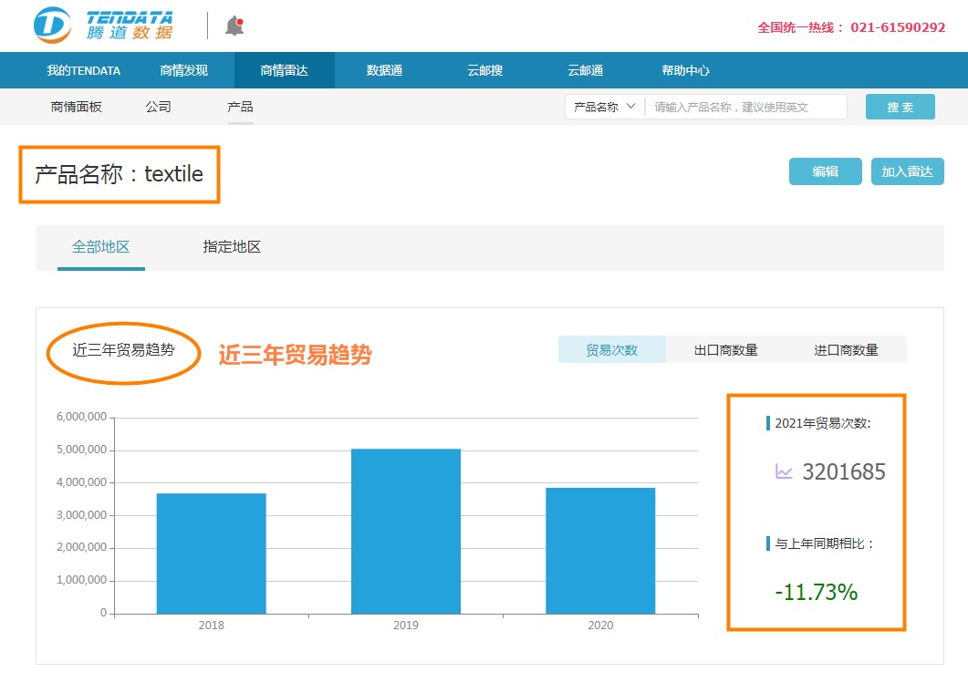Screen dimensions: 968x683
Task: Click the 近三年贸易趋势 chart title
Action: click(x=123, y=350)
